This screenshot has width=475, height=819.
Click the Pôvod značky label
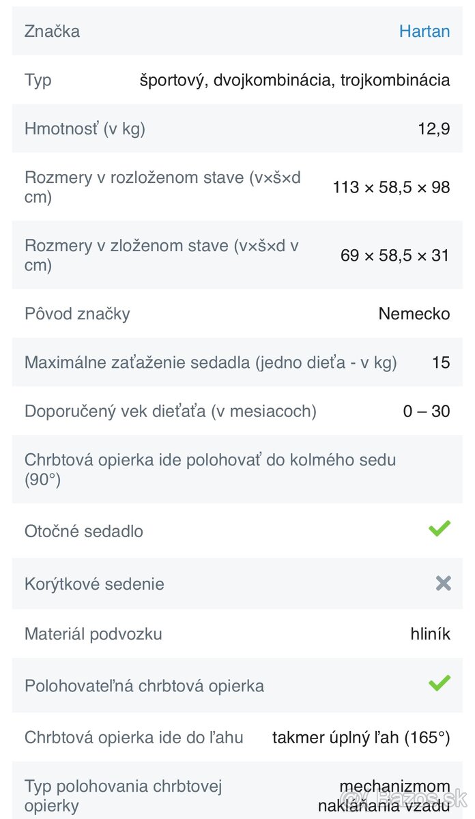(x=77, y=314)
